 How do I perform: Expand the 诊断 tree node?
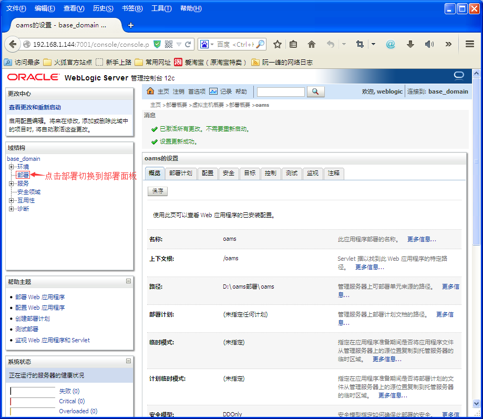pos(12,209)
